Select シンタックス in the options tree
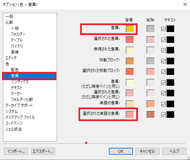The image size is (190, 160). click(20, 82)
